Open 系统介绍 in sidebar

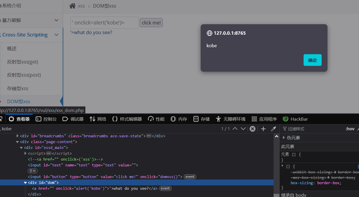12,6
